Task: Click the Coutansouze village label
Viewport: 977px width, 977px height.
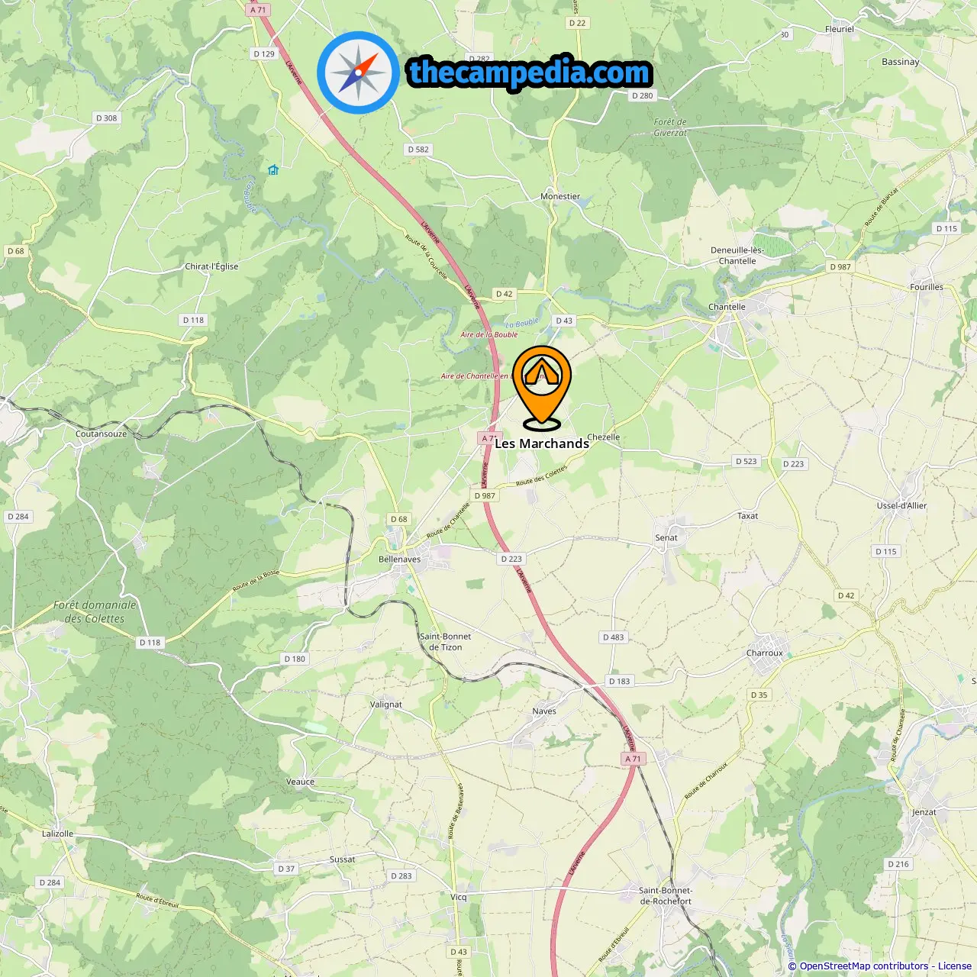Action: (x=102, y=434)
